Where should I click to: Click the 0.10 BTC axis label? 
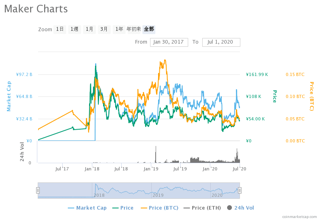[295, 96]
